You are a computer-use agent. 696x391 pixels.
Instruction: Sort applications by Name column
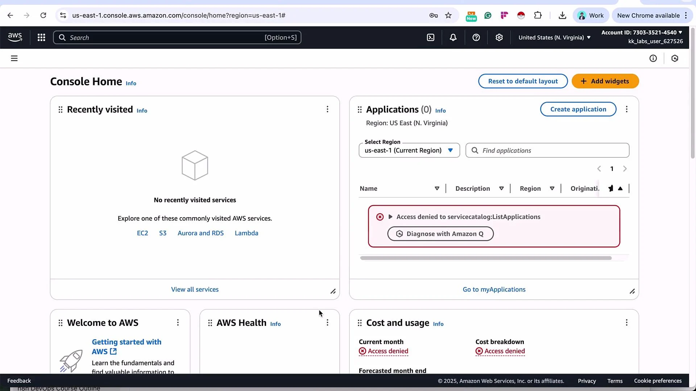[437, 188]
